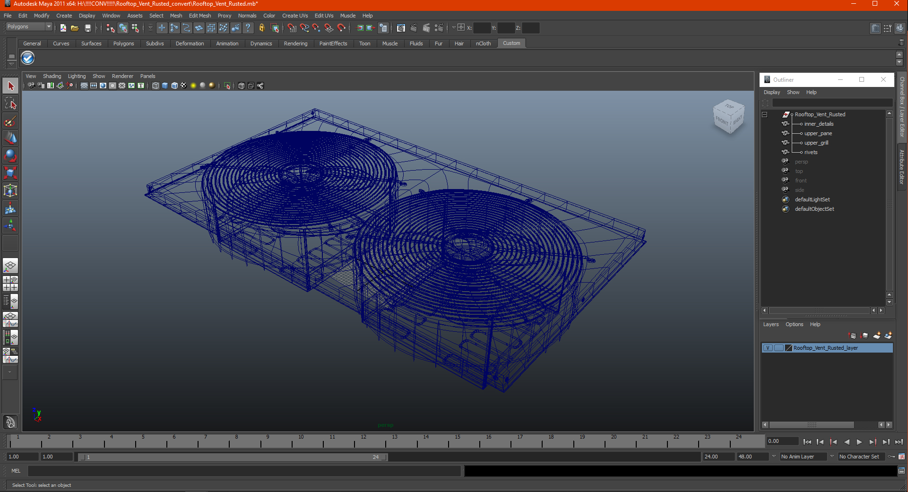The image size is (908, 492).
Task: Choose the Paint Selection tool
Action: coord(10,121)
